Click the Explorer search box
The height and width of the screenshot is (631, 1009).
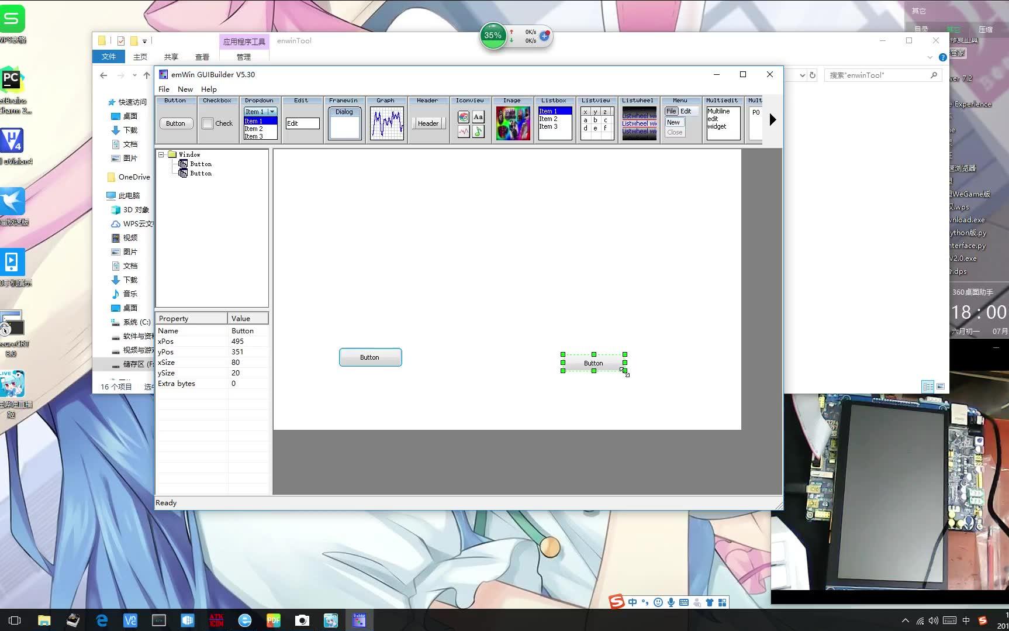pos(883,75)
